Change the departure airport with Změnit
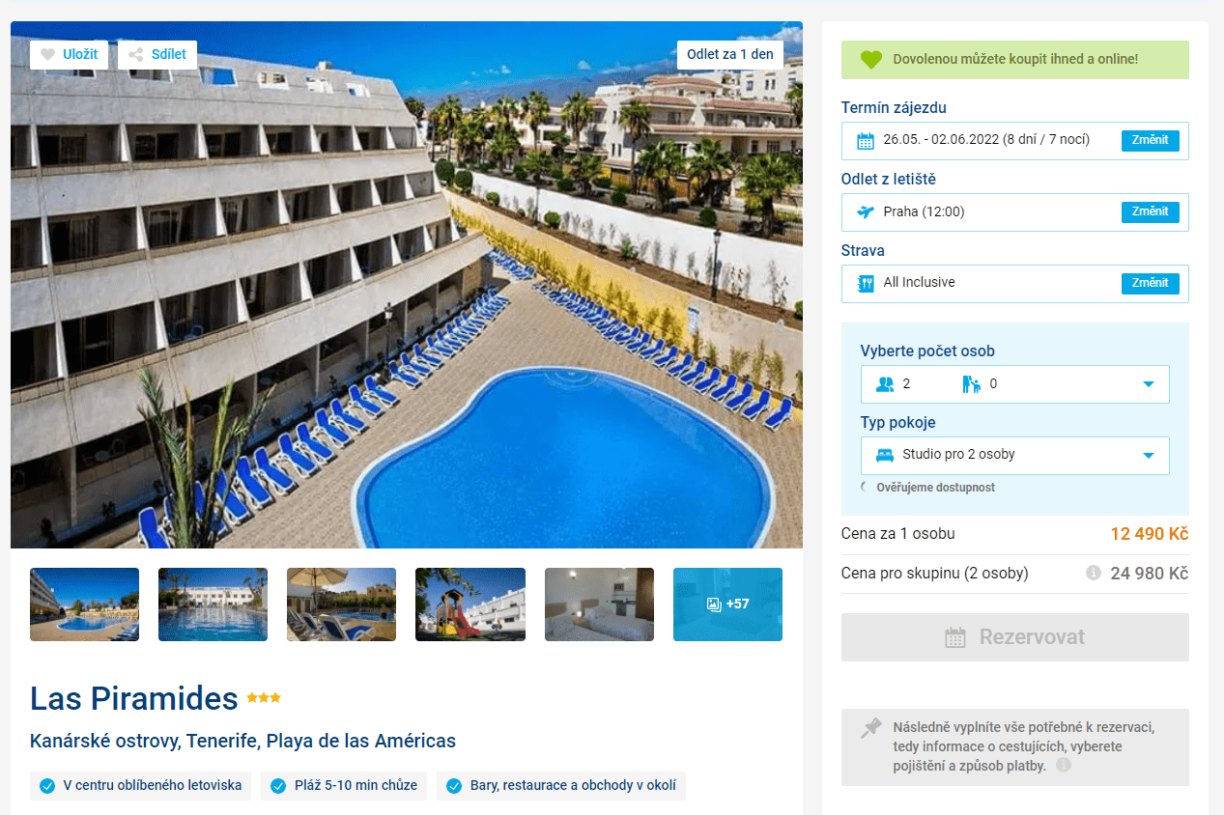 [x=1151, y=212]
